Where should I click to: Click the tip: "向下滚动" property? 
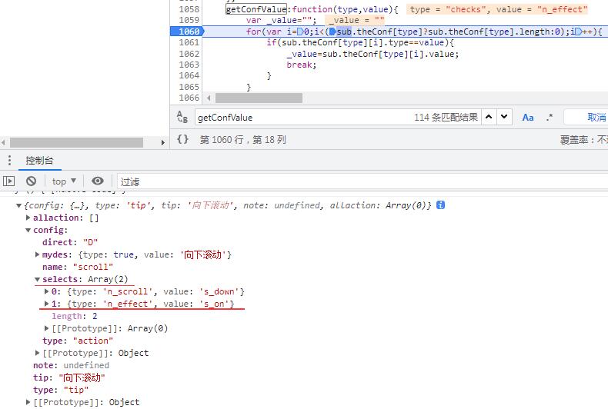click(x=69, y=377)
